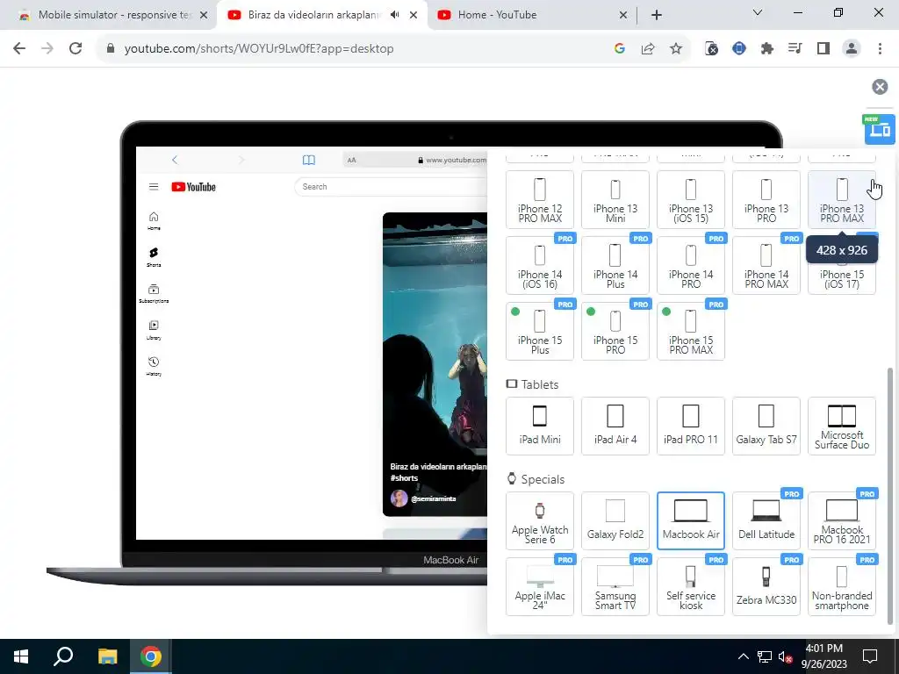Open the Chrome three-dot menu
Image resolution: width=899 pixels, height=674 pixels.
click(880, 49)
